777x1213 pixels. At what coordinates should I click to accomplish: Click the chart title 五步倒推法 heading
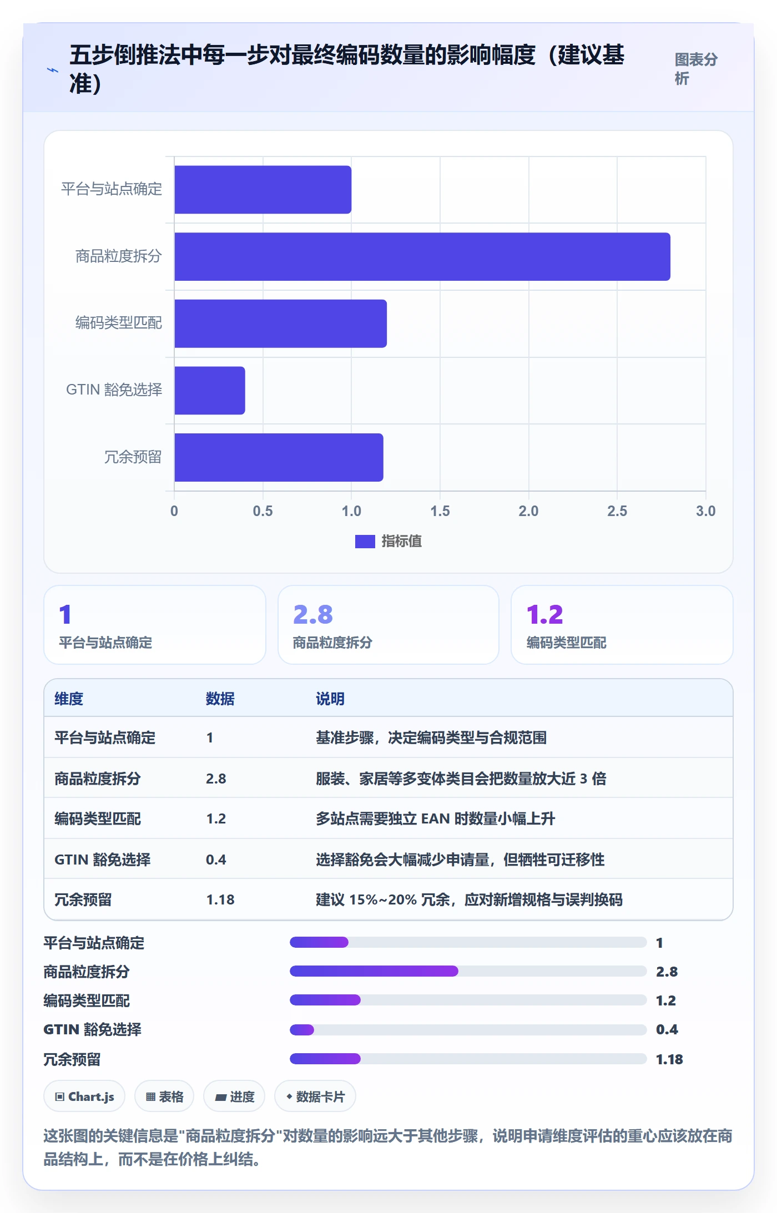[347, 69]
